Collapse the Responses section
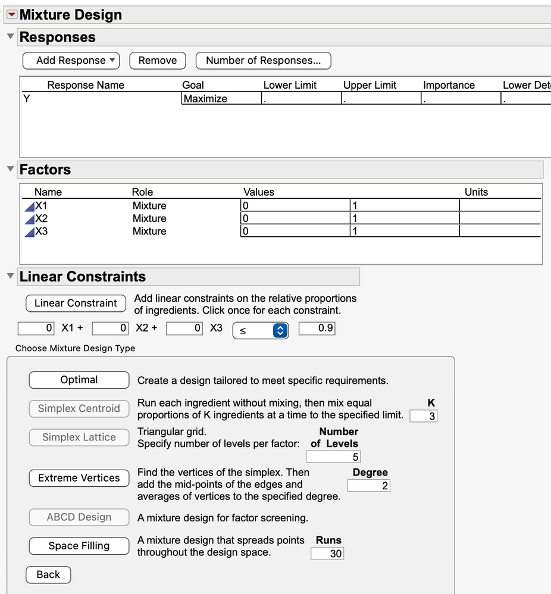The height and width of the screenshot is (594, 551). point(10,36)
